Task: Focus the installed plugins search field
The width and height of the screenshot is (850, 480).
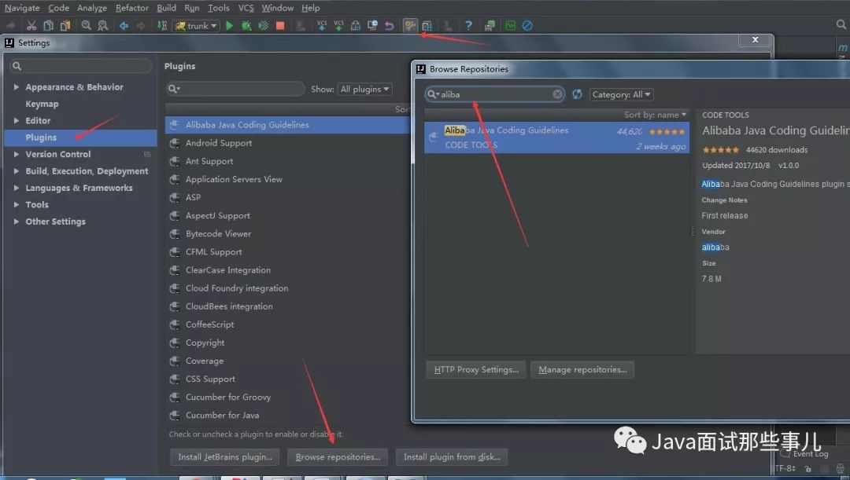Action: pos(235,89)
